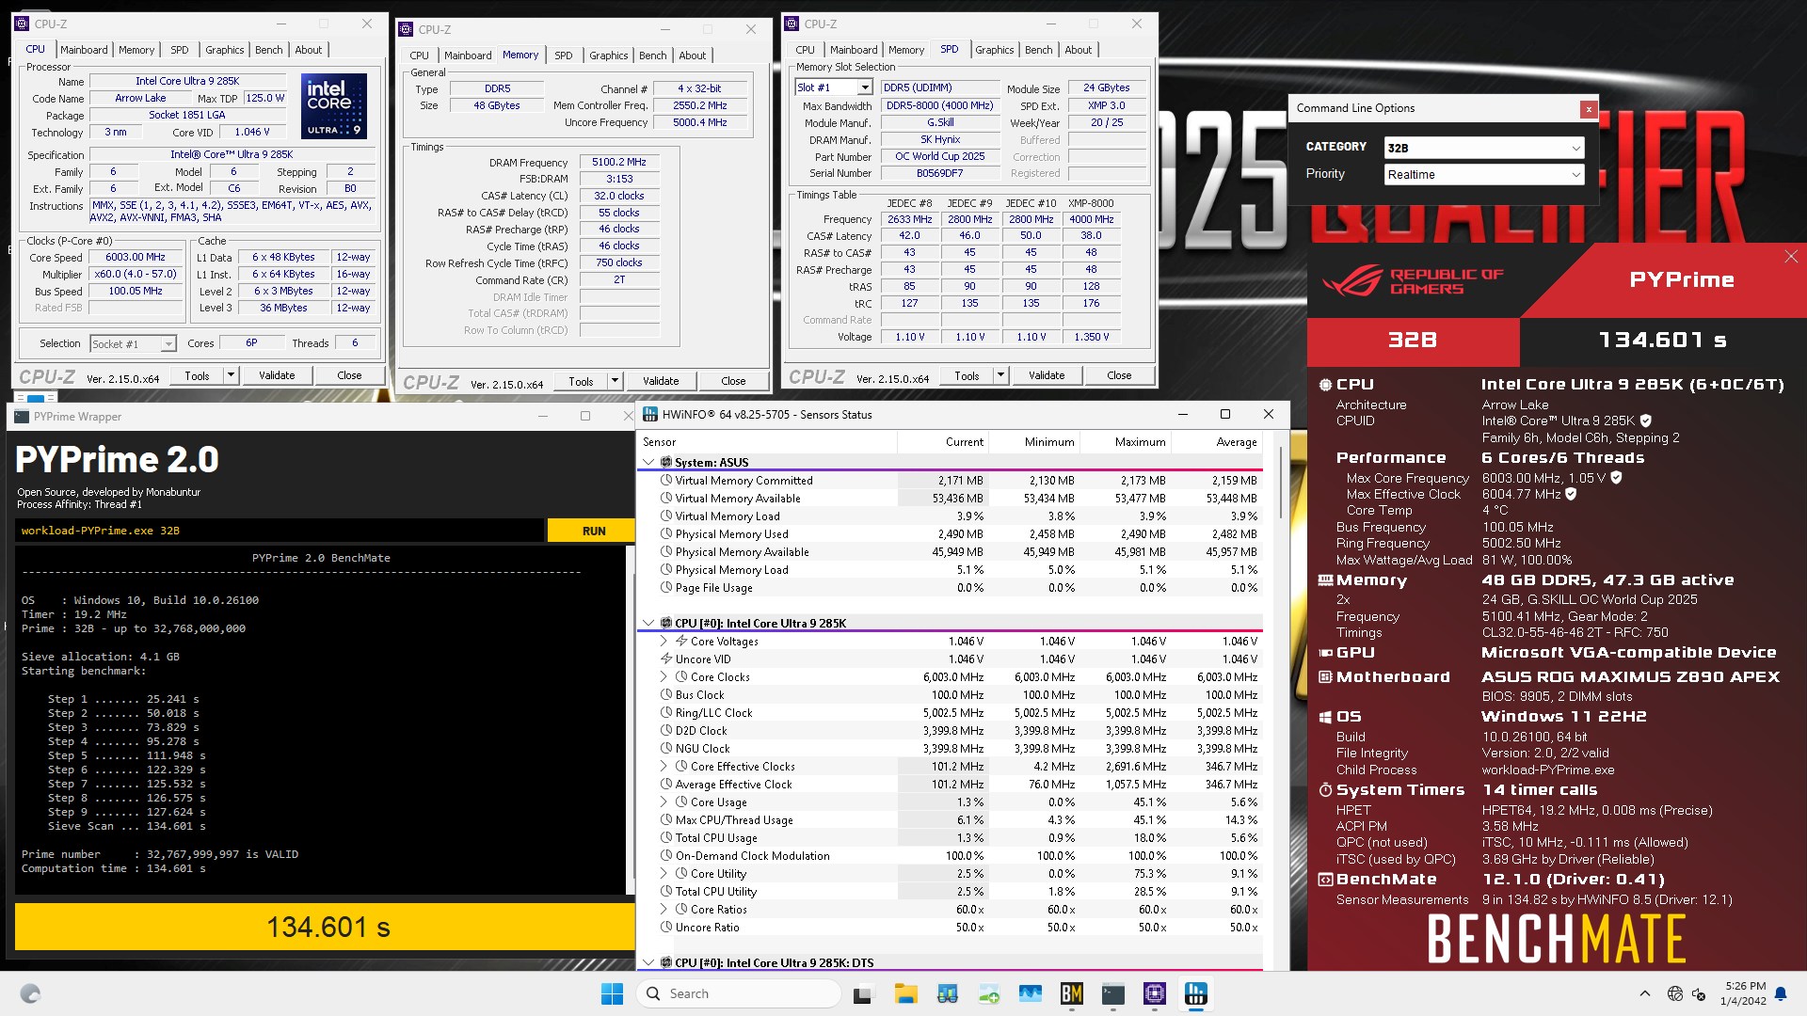The width and height of the screenshot is (1807, 1016).
Task: Click Validate in the first CPU-Z window
Action: 277,375
